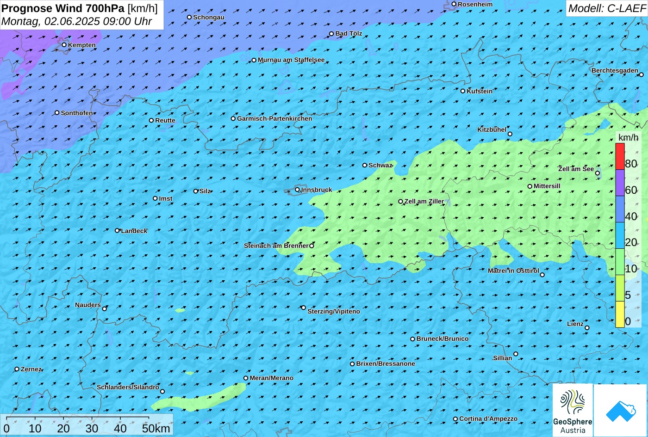The image size is (648, 437).
Task: Select the Meran/Merano location marker
Action: click(246, 378)
